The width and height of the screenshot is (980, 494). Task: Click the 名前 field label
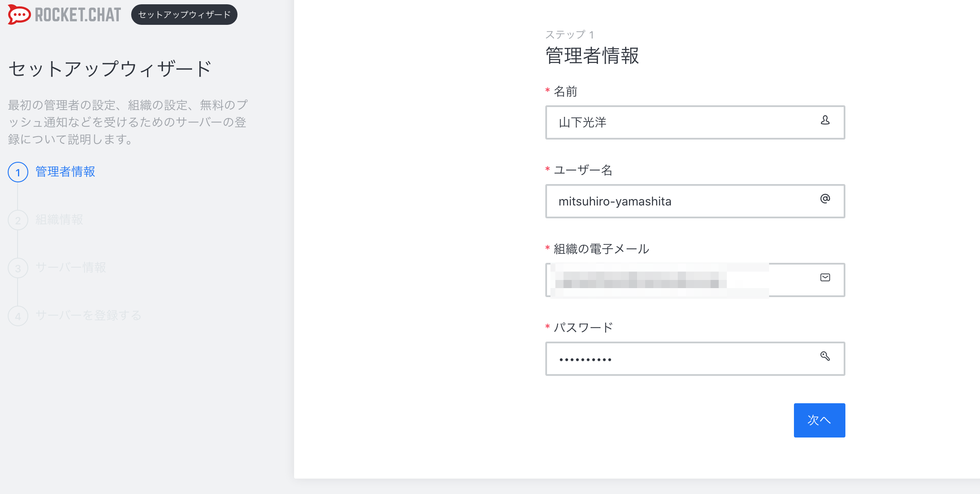tap(565, 91)
